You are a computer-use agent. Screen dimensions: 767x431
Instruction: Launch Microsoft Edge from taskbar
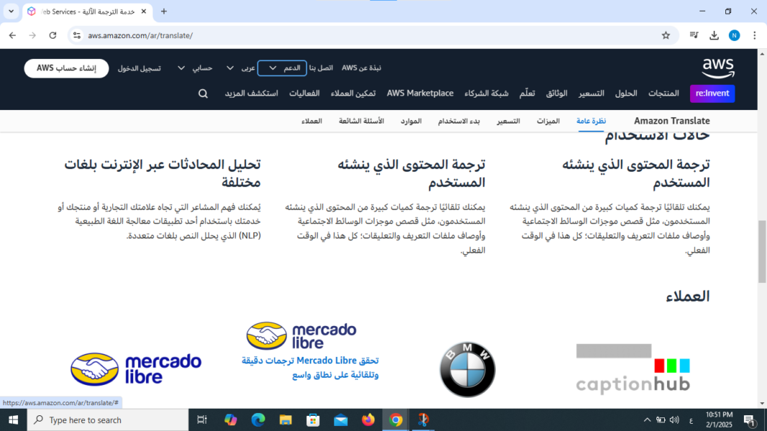[258, 420]
